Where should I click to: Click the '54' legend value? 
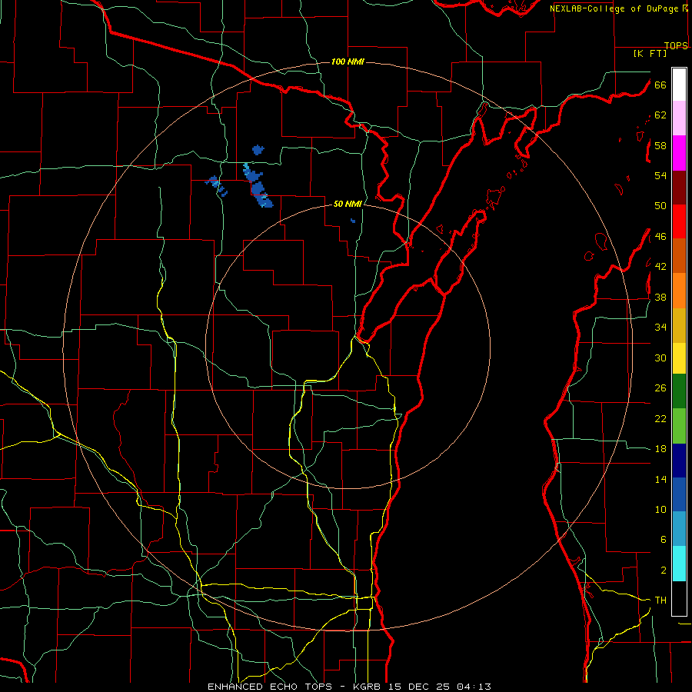pos(660,175)
